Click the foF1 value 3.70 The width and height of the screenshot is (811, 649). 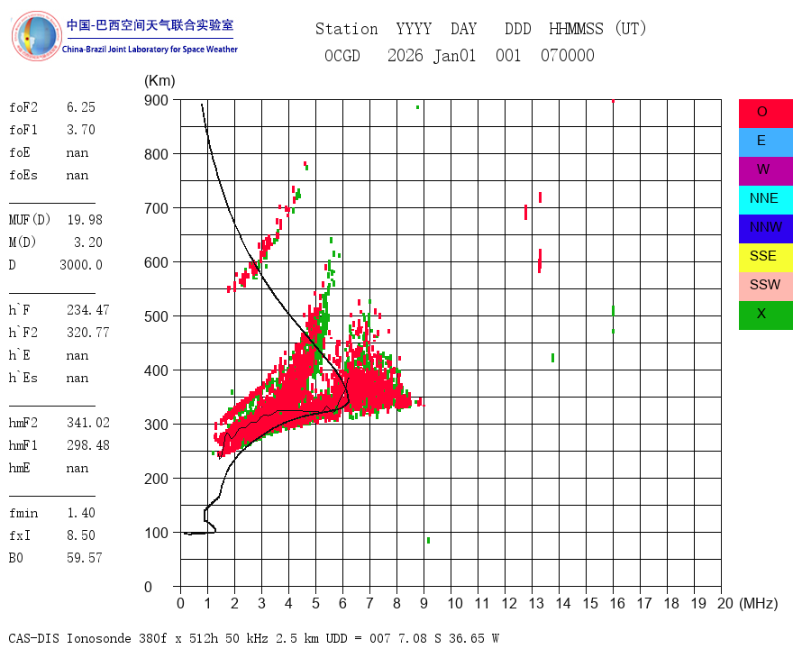coord(81,130)
